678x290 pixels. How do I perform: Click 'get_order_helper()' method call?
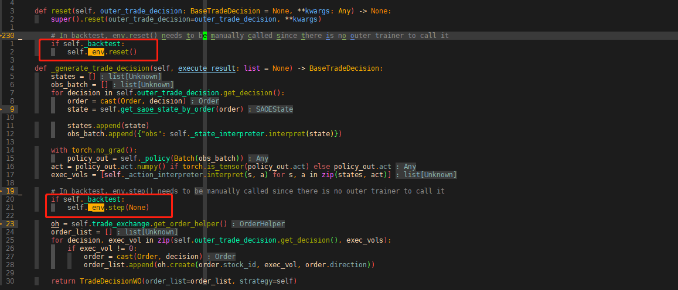coord(191,224)
